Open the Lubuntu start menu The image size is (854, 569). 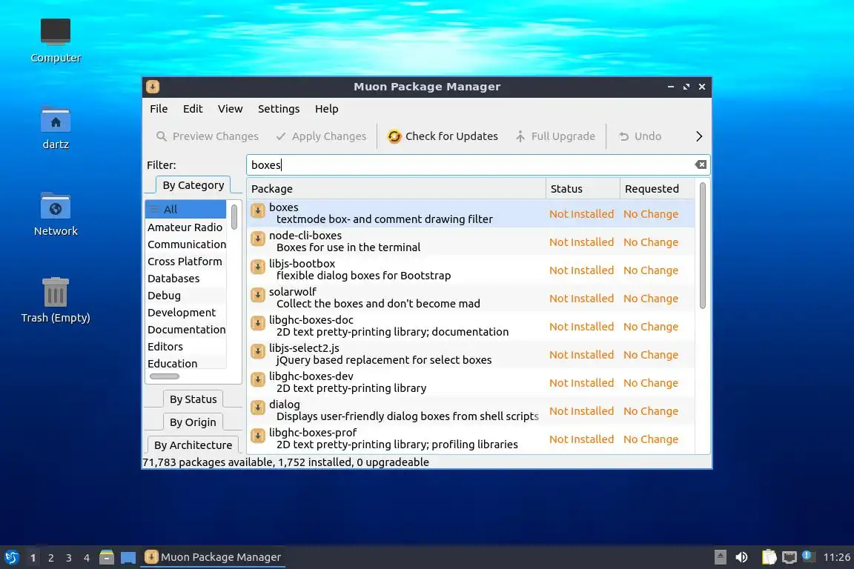coord(11,557)
